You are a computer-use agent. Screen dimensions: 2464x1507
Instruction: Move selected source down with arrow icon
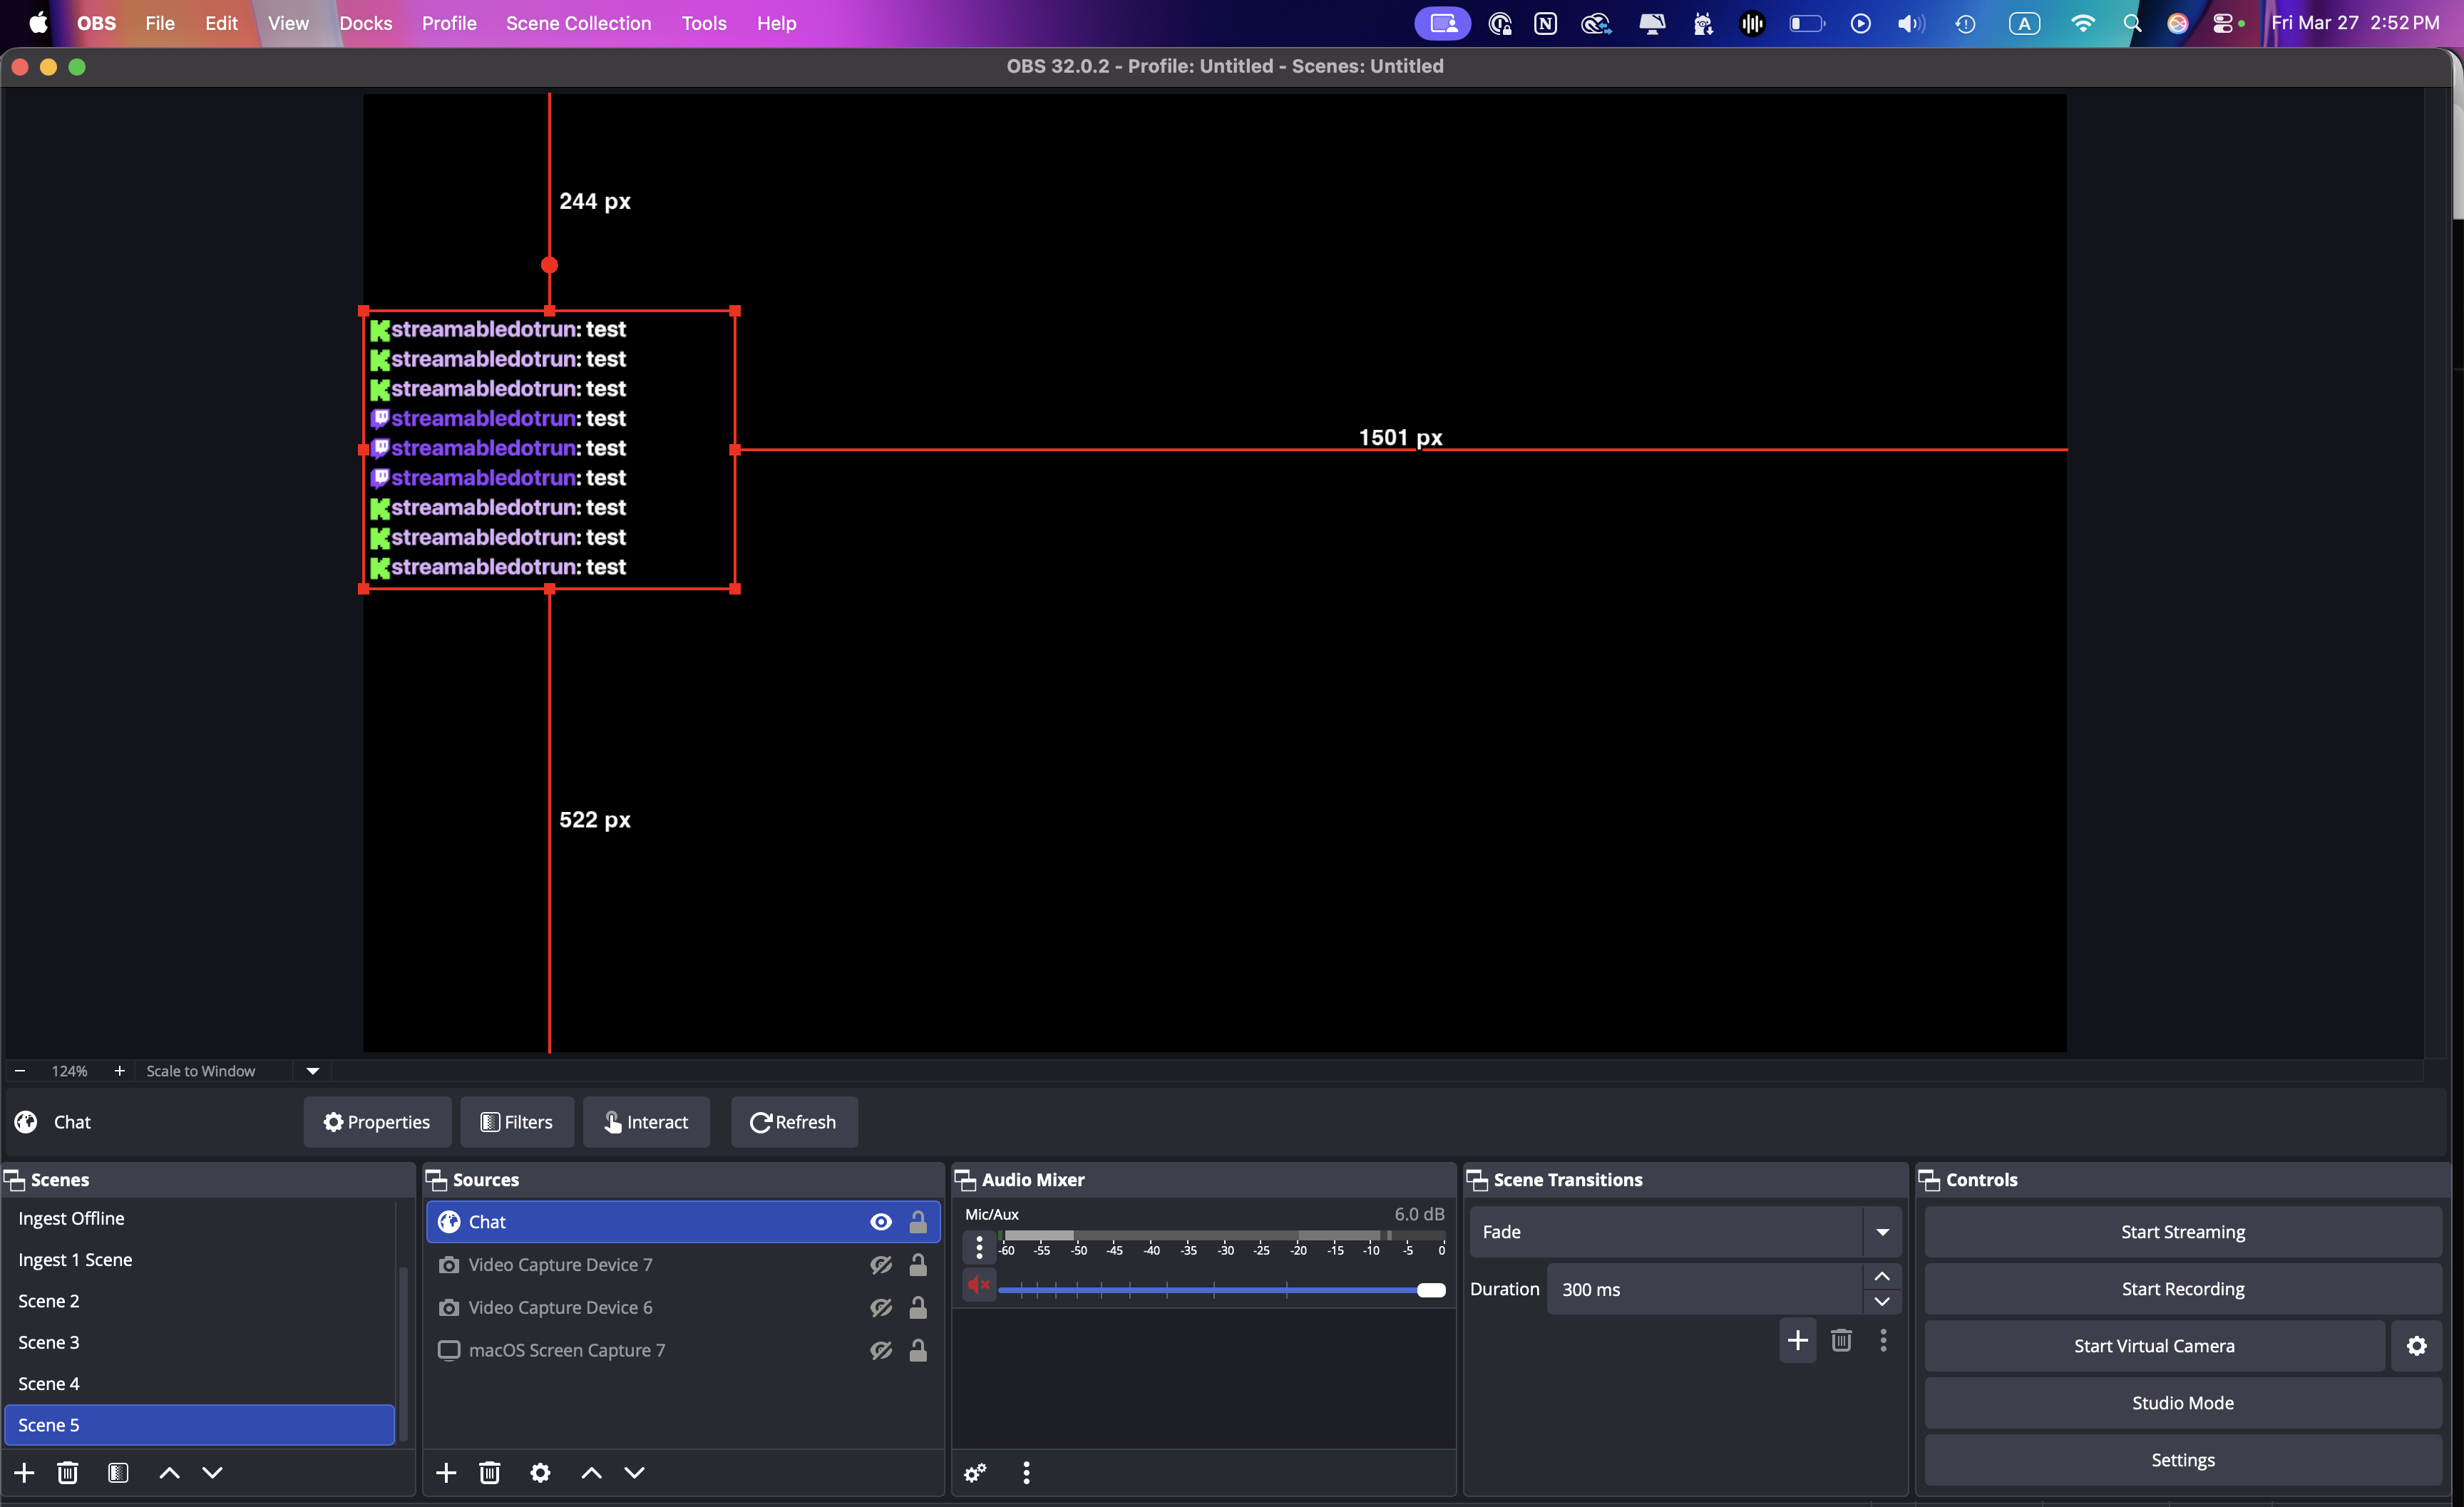635,1473
